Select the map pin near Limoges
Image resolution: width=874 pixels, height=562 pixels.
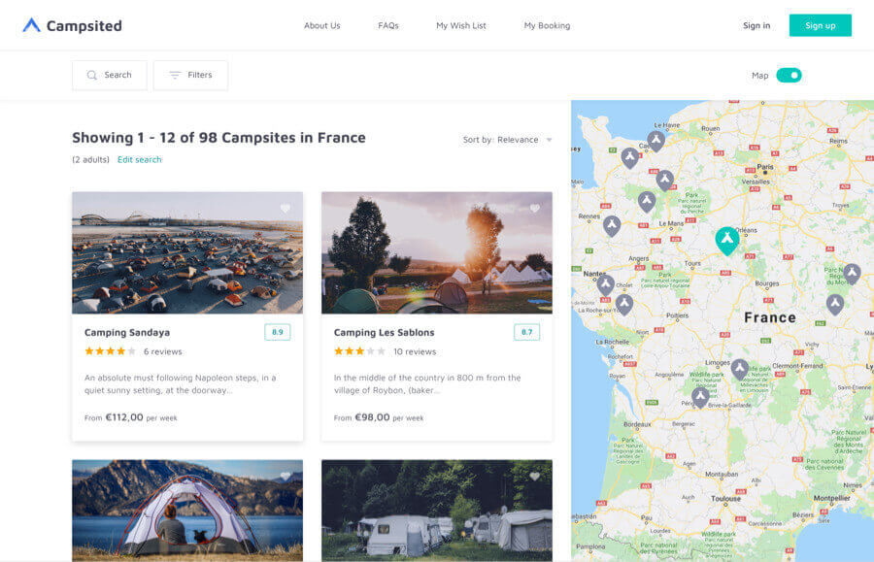(x=740, y=369)
